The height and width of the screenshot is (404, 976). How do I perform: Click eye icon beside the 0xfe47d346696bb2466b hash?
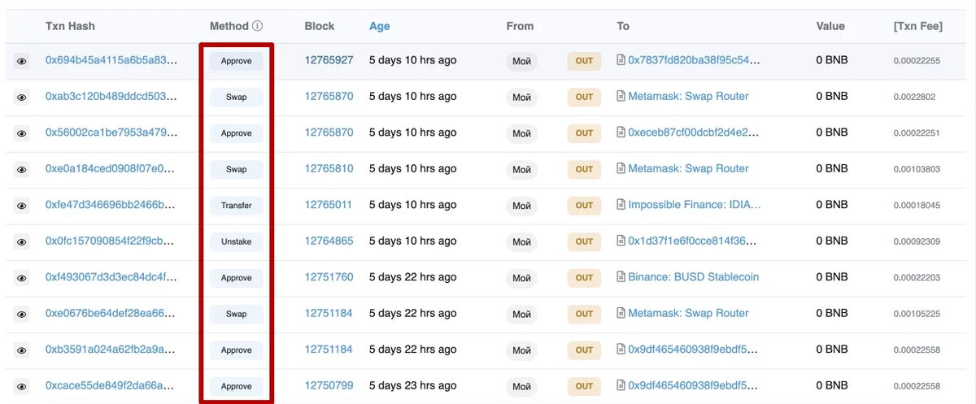click(22, 206)
